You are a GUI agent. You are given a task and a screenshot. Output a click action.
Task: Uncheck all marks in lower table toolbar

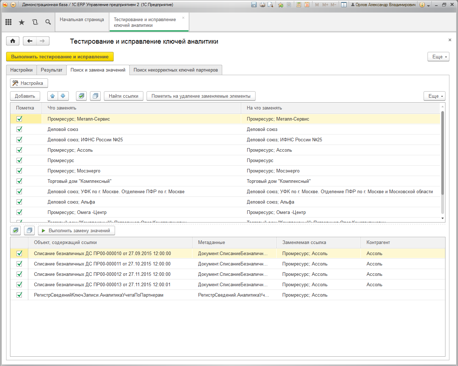[29, 230]
